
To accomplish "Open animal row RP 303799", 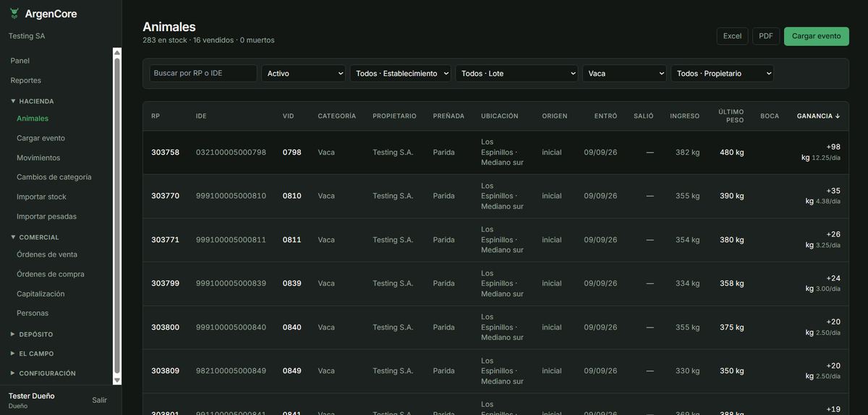I will click(x=495, y=283).
